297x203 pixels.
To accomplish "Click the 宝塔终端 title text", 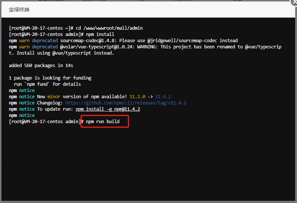I will (x=19, y=10).
